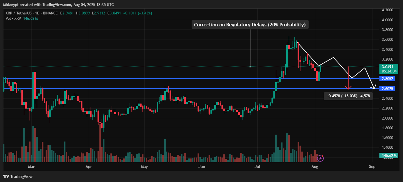The width and height of the screenshot is (403, 182).
Task: Click the white projection arrow head tip
Action: pyautogui.click(x=374, y=88)
